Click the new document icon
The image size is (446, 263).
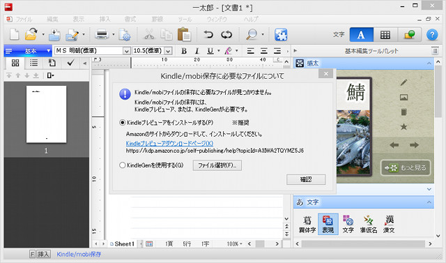pos(14,34)
